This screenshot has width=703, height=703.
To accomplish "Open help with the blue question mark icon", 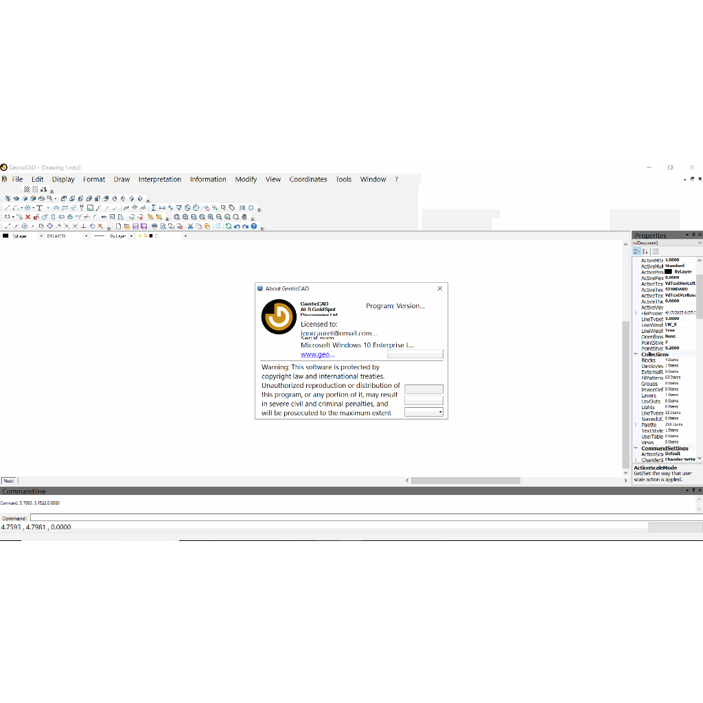I will coord(254,227).
